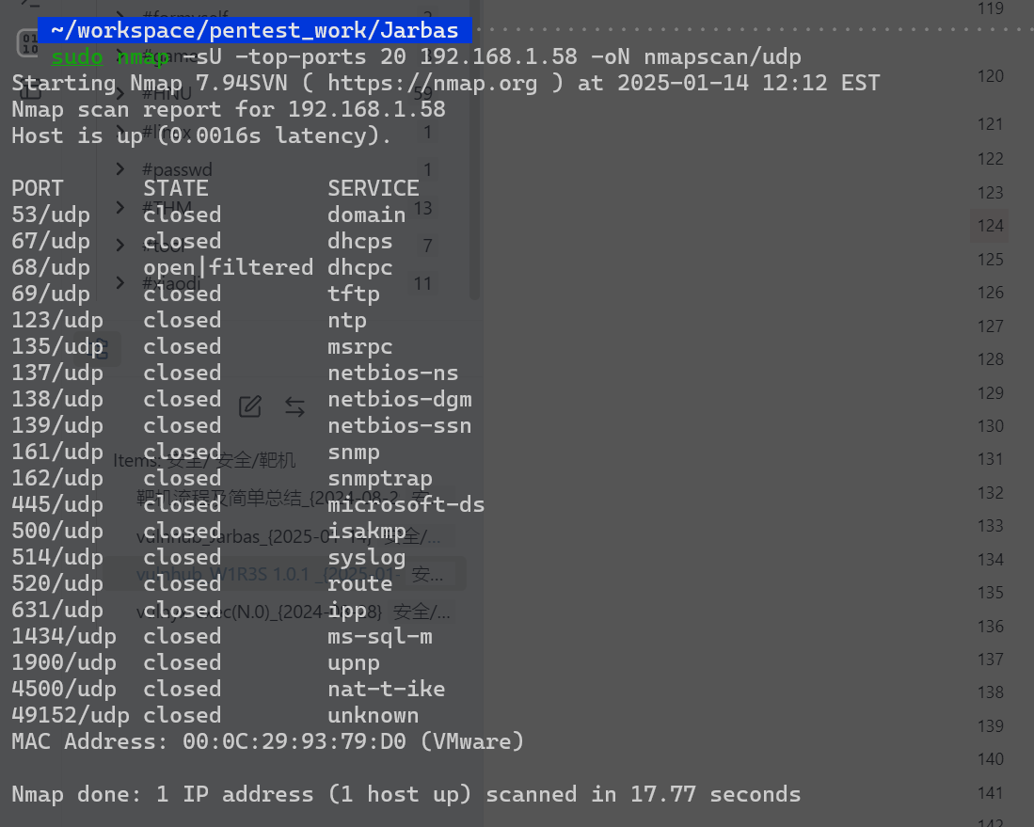The image size is (1034, 827).
Task: Select the #linux tag entry
Action: (167, 132)
